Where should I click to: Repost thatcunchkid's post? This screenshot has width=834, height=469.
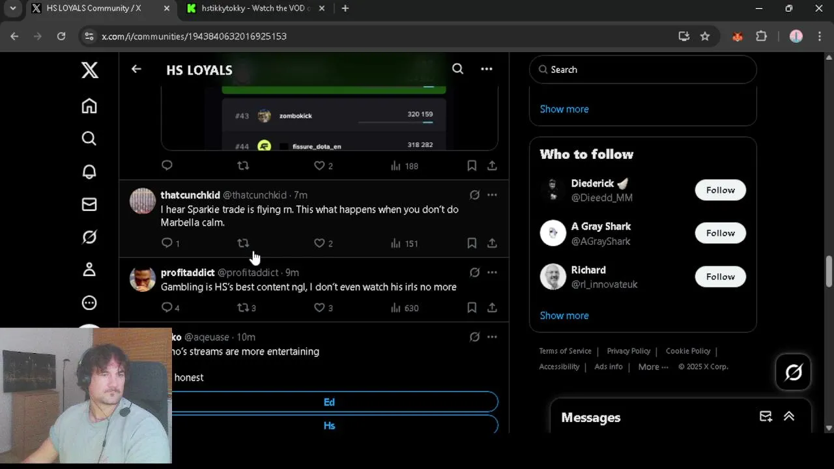243,243
